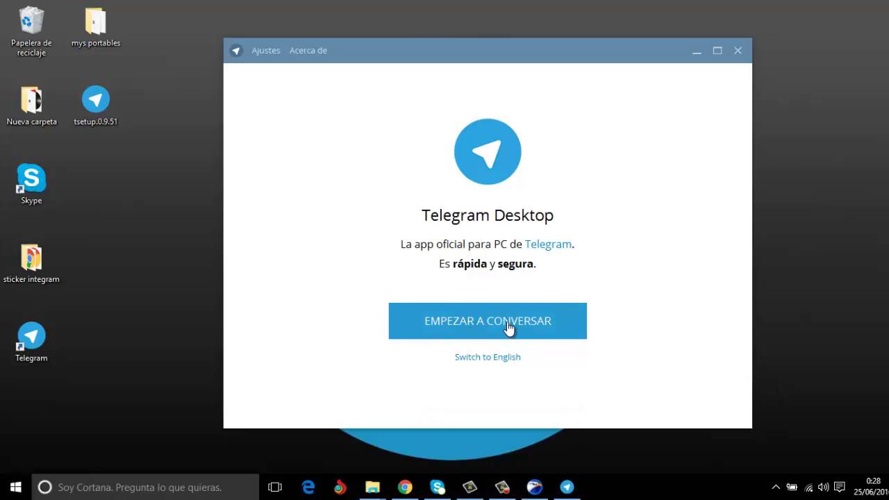889x500 pixels.
Task: Follow the Telegram hyperlink in the description
Action: 548,244
